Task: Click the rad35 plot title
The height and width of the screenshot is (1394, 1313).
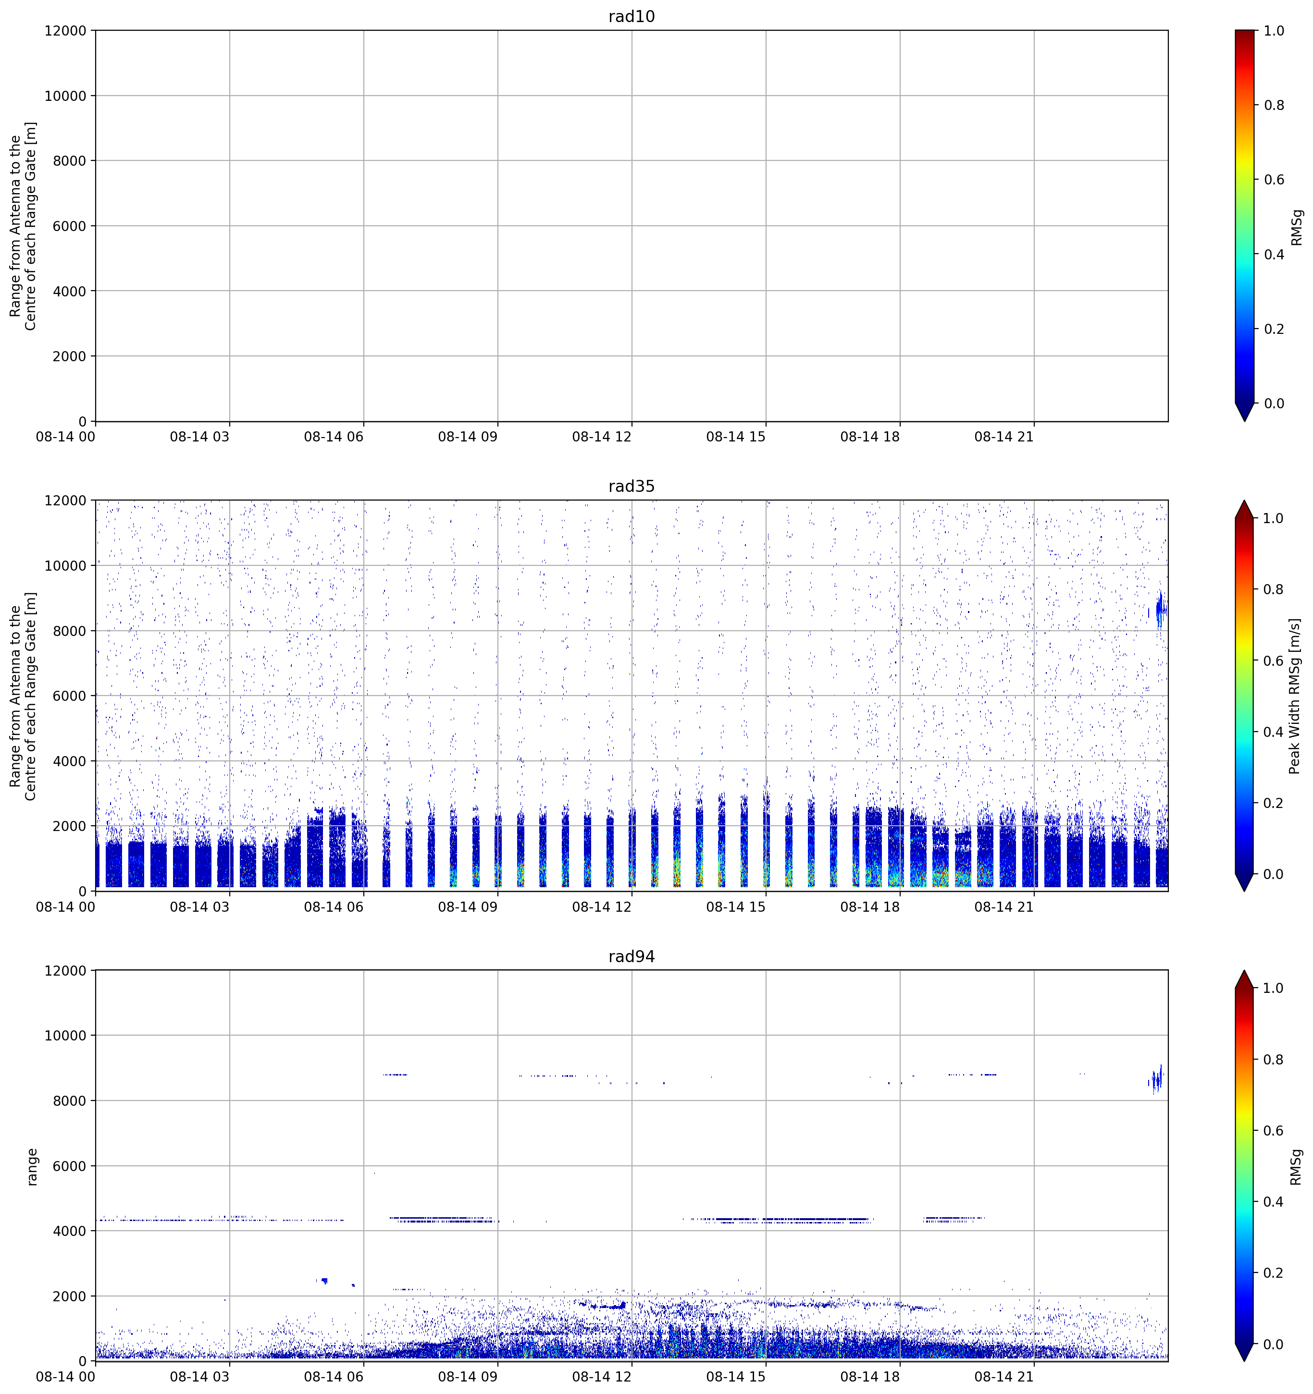Action: click(x=631, y=487)
